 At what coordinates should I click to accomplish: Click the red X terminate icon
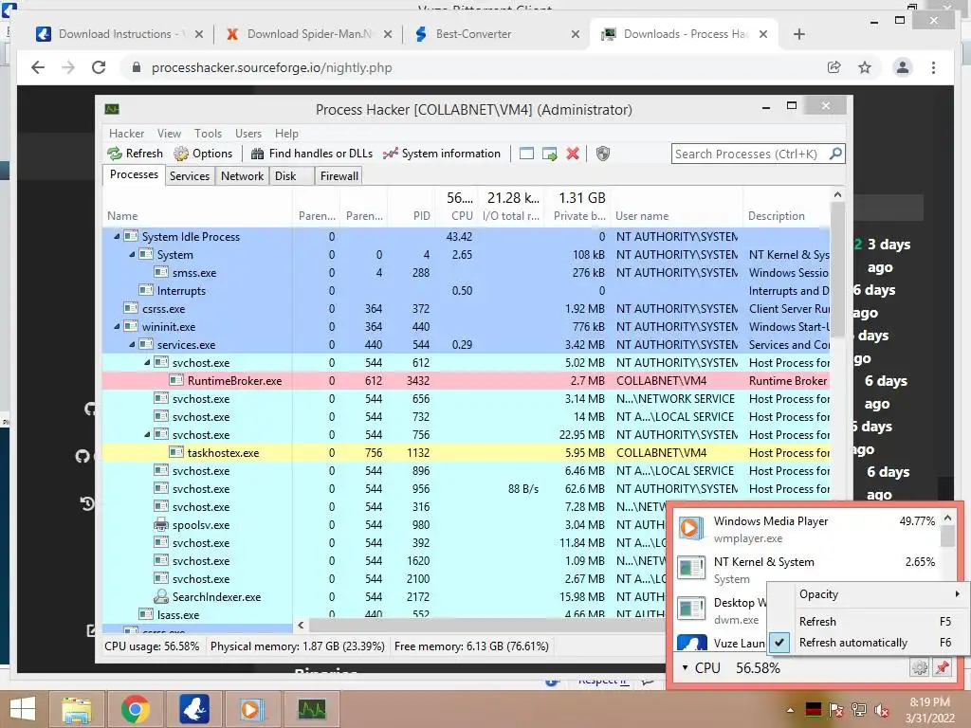[x=573, y=154]
